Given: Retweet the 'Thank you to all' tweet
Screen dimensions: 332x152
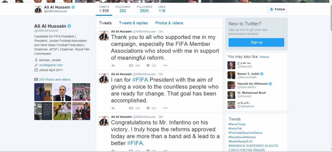Looking at the screenshot, I should point(131,65).
